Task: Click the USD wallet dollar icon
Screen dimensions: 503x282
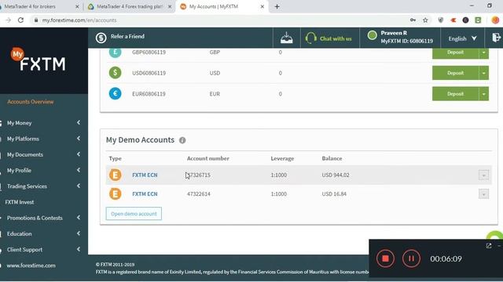Action: [116, 73]
